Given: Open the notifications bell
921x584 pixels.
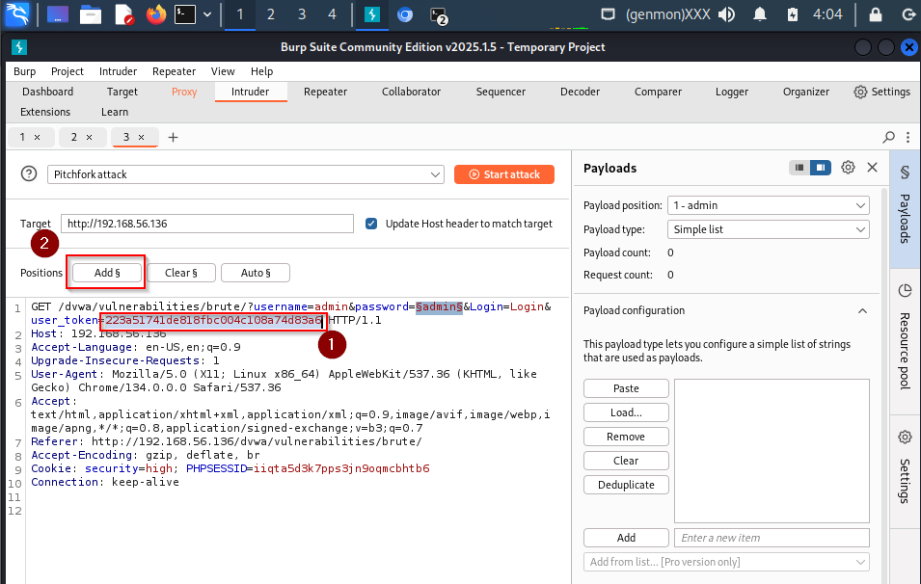Looking at the screenshot, I should click(760, 14).
